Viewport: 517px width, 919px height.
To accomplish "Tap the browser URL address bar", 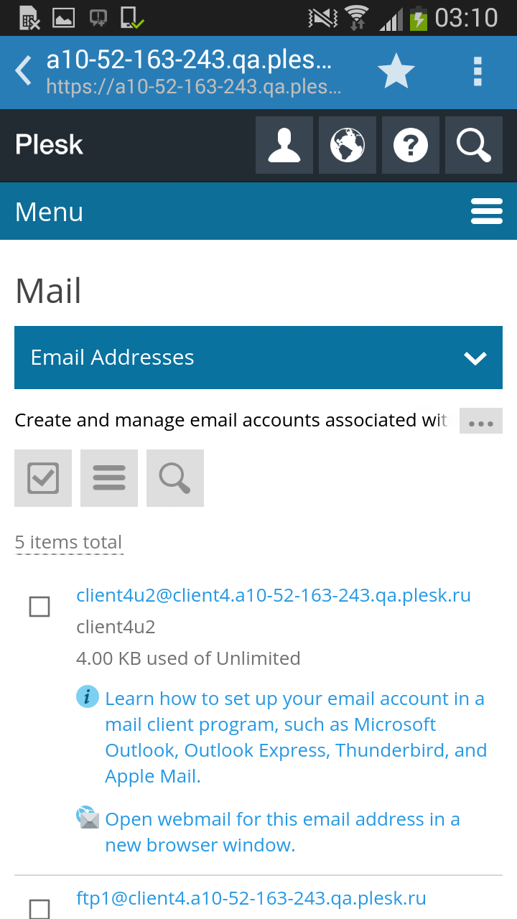I will click(x=194, y=72).
